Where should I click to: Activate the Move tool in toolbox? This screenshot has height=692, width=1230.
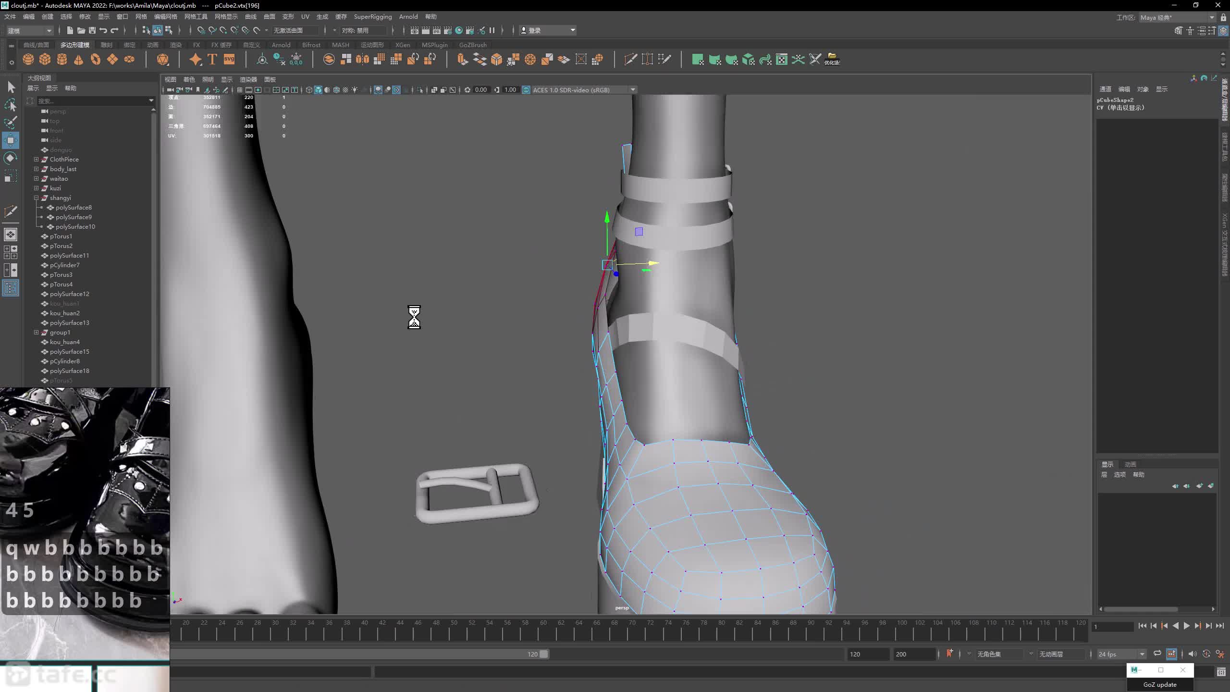tap(11, 140)
